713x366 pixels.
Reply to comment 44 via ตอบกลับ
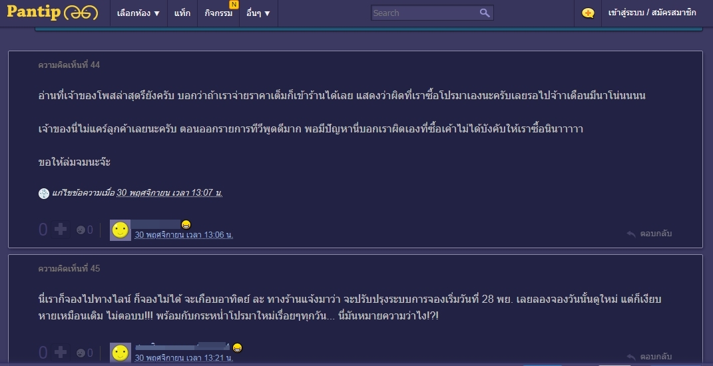[x=649, y=234]
